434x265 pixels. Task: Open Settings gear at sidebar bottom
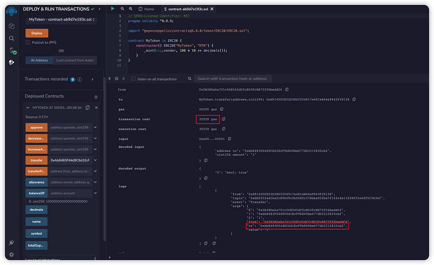click(x=11, y=254)
